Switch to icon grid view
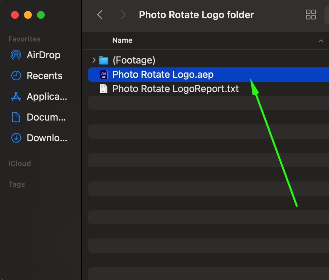The image size is (329, 280). [311, 15]
